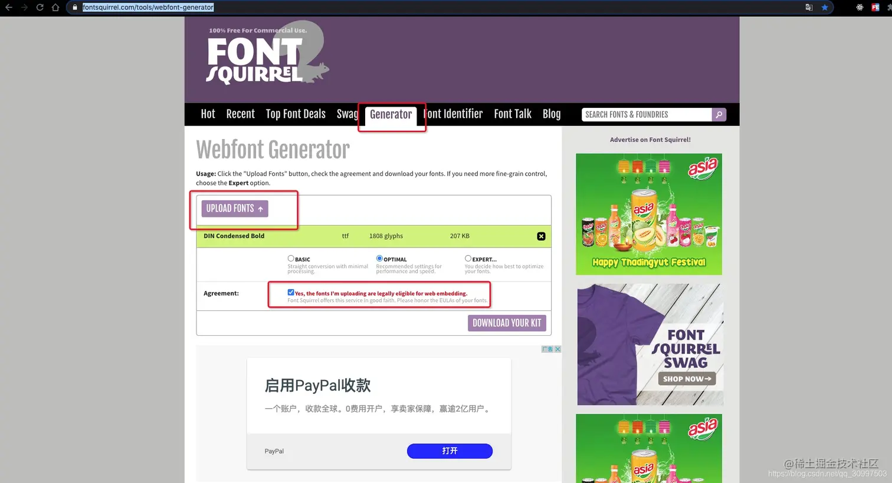Viewport: 892px width, 483px height.
Task: Click the search magnifier button
Action: click(719, 115)
